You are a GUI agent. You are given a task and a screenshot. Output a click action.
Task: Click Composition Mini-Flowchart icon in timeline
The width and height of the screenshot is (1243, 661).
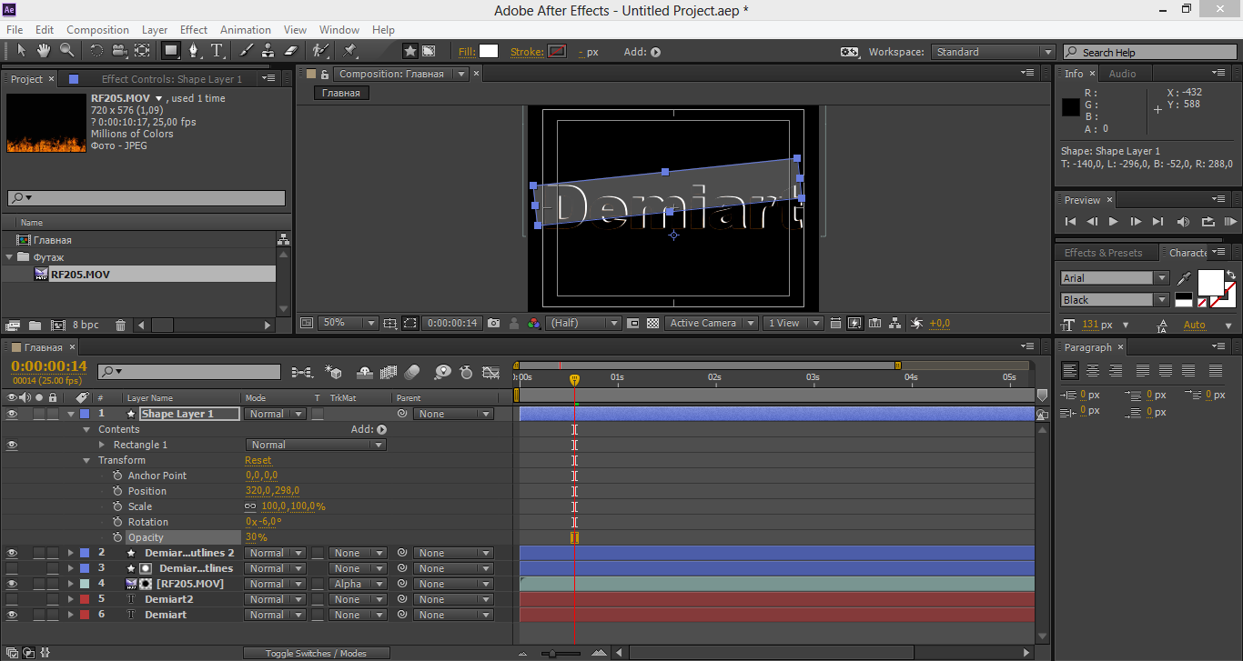point(302,372)
